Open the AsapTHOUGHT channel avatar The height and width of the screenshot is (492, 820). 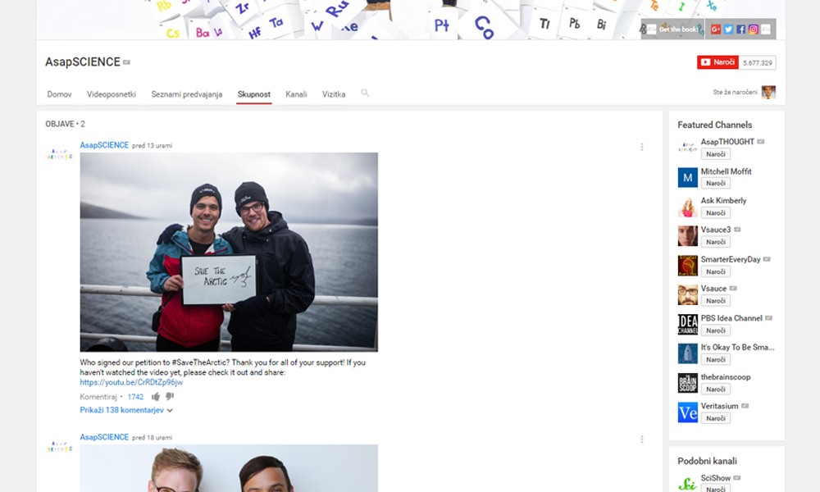[x=688, y=148]
